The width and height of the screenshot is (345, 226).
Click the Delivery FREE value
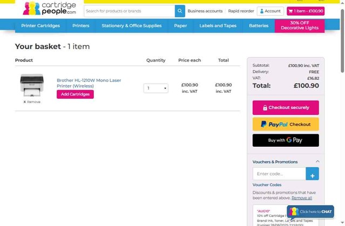click(314, 72)
